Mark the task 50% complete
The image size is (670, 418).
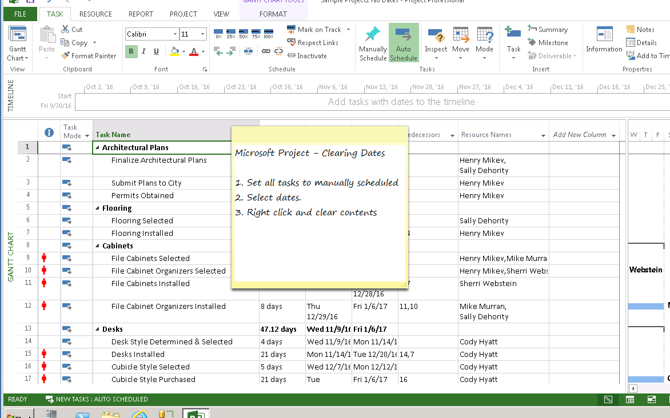click(244, 33)
